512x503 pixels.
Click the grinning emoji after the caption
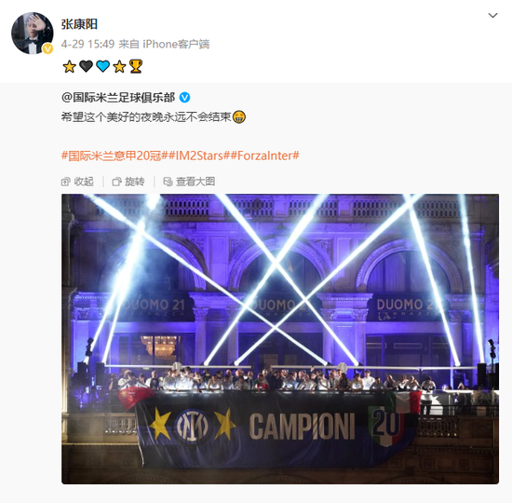[x=238, y=117]
